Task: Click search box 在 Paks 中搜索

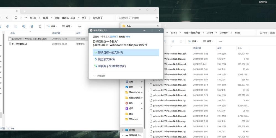Action: [267, 33]
